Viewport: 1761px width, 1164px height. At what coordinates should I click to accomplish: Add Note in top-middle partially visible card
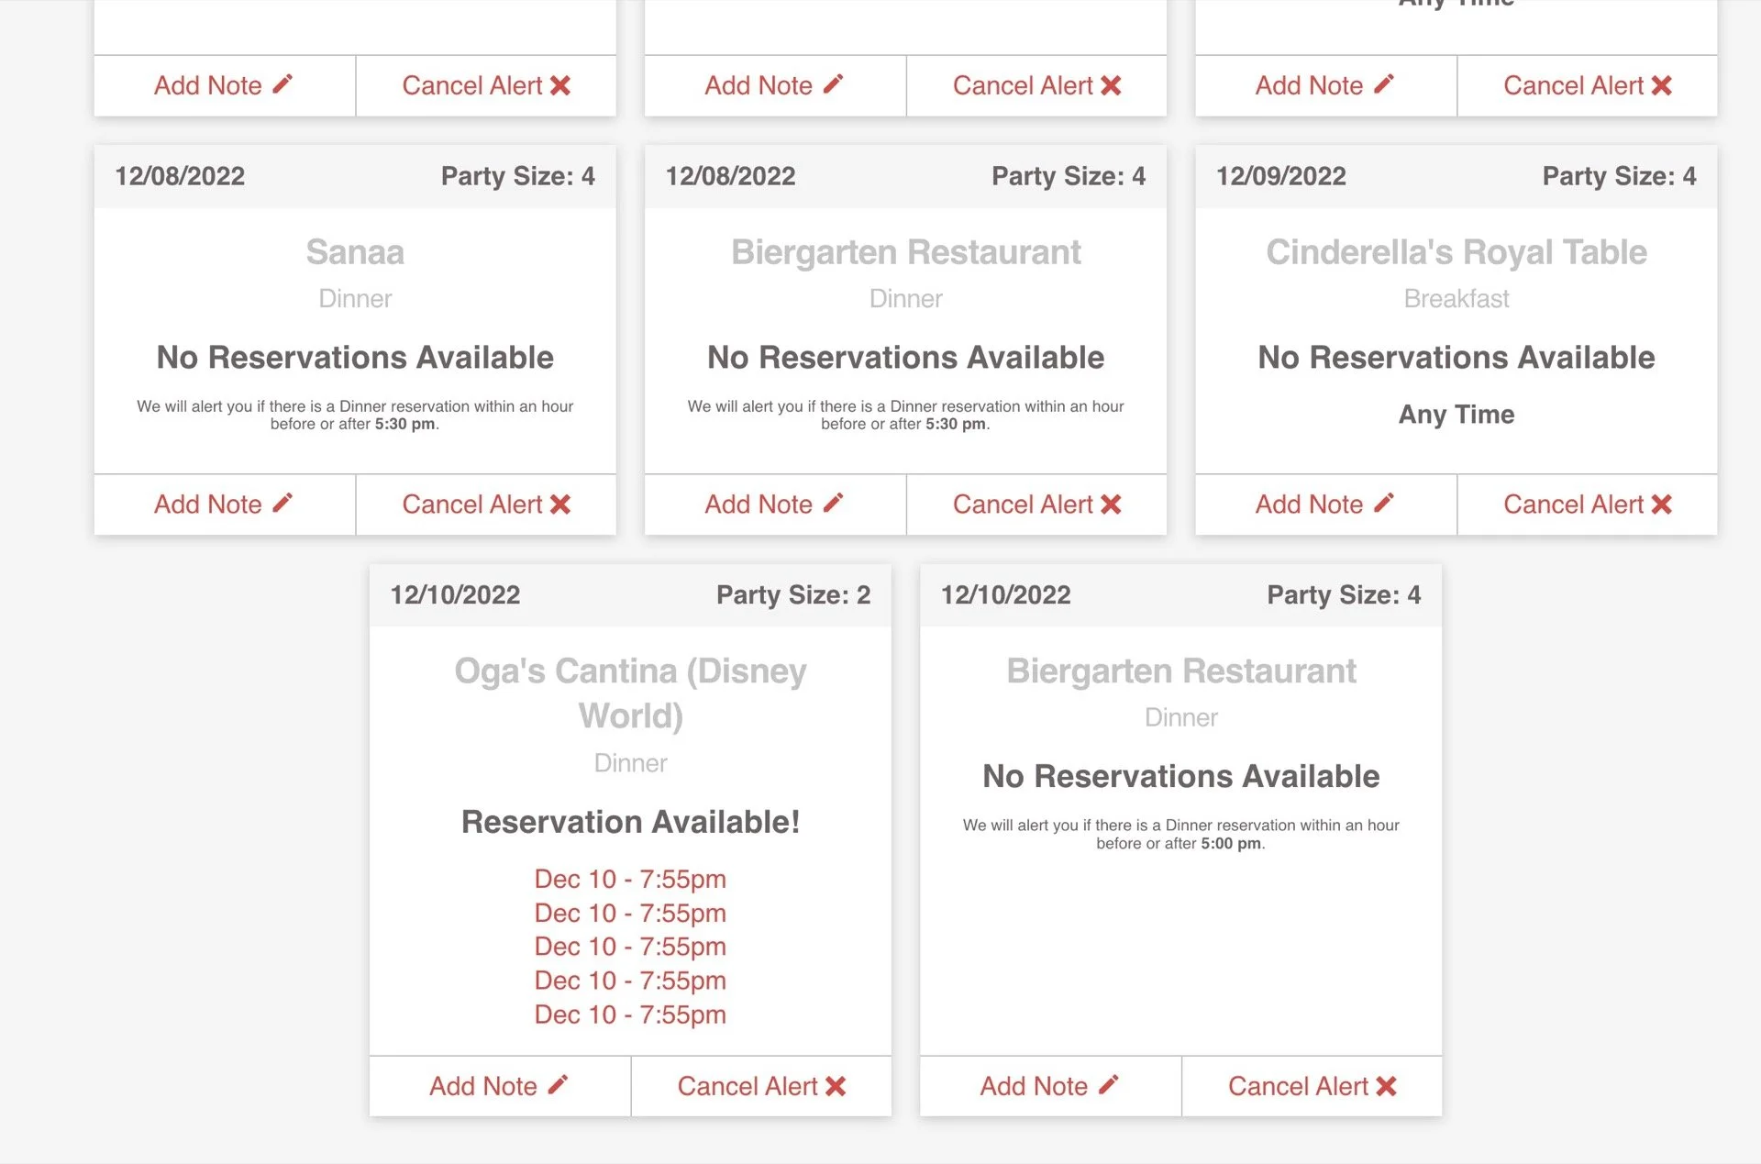(759, 85)
